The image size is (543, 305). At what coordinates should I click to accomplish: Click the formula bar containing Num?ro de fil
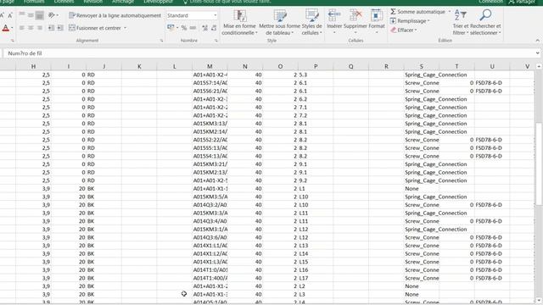coord(270,53)
